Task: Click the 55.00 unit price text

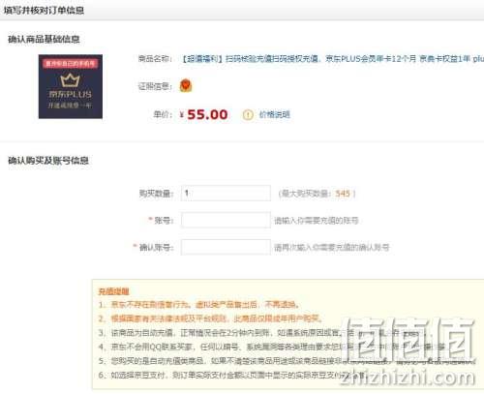Action: click(x=207, y=114)
